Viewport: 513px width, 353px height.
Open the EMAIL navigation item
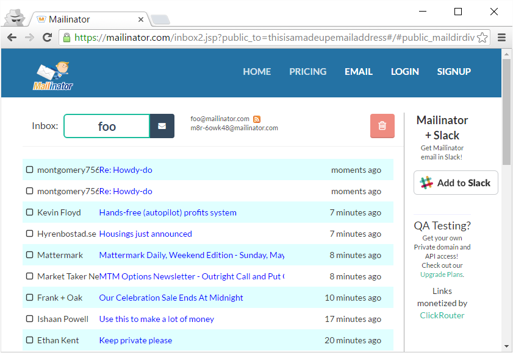[x=359, y=72]
